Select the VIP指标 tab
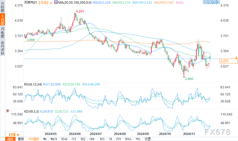This screenshot has width=238, height=141. (x=34, y=139)
